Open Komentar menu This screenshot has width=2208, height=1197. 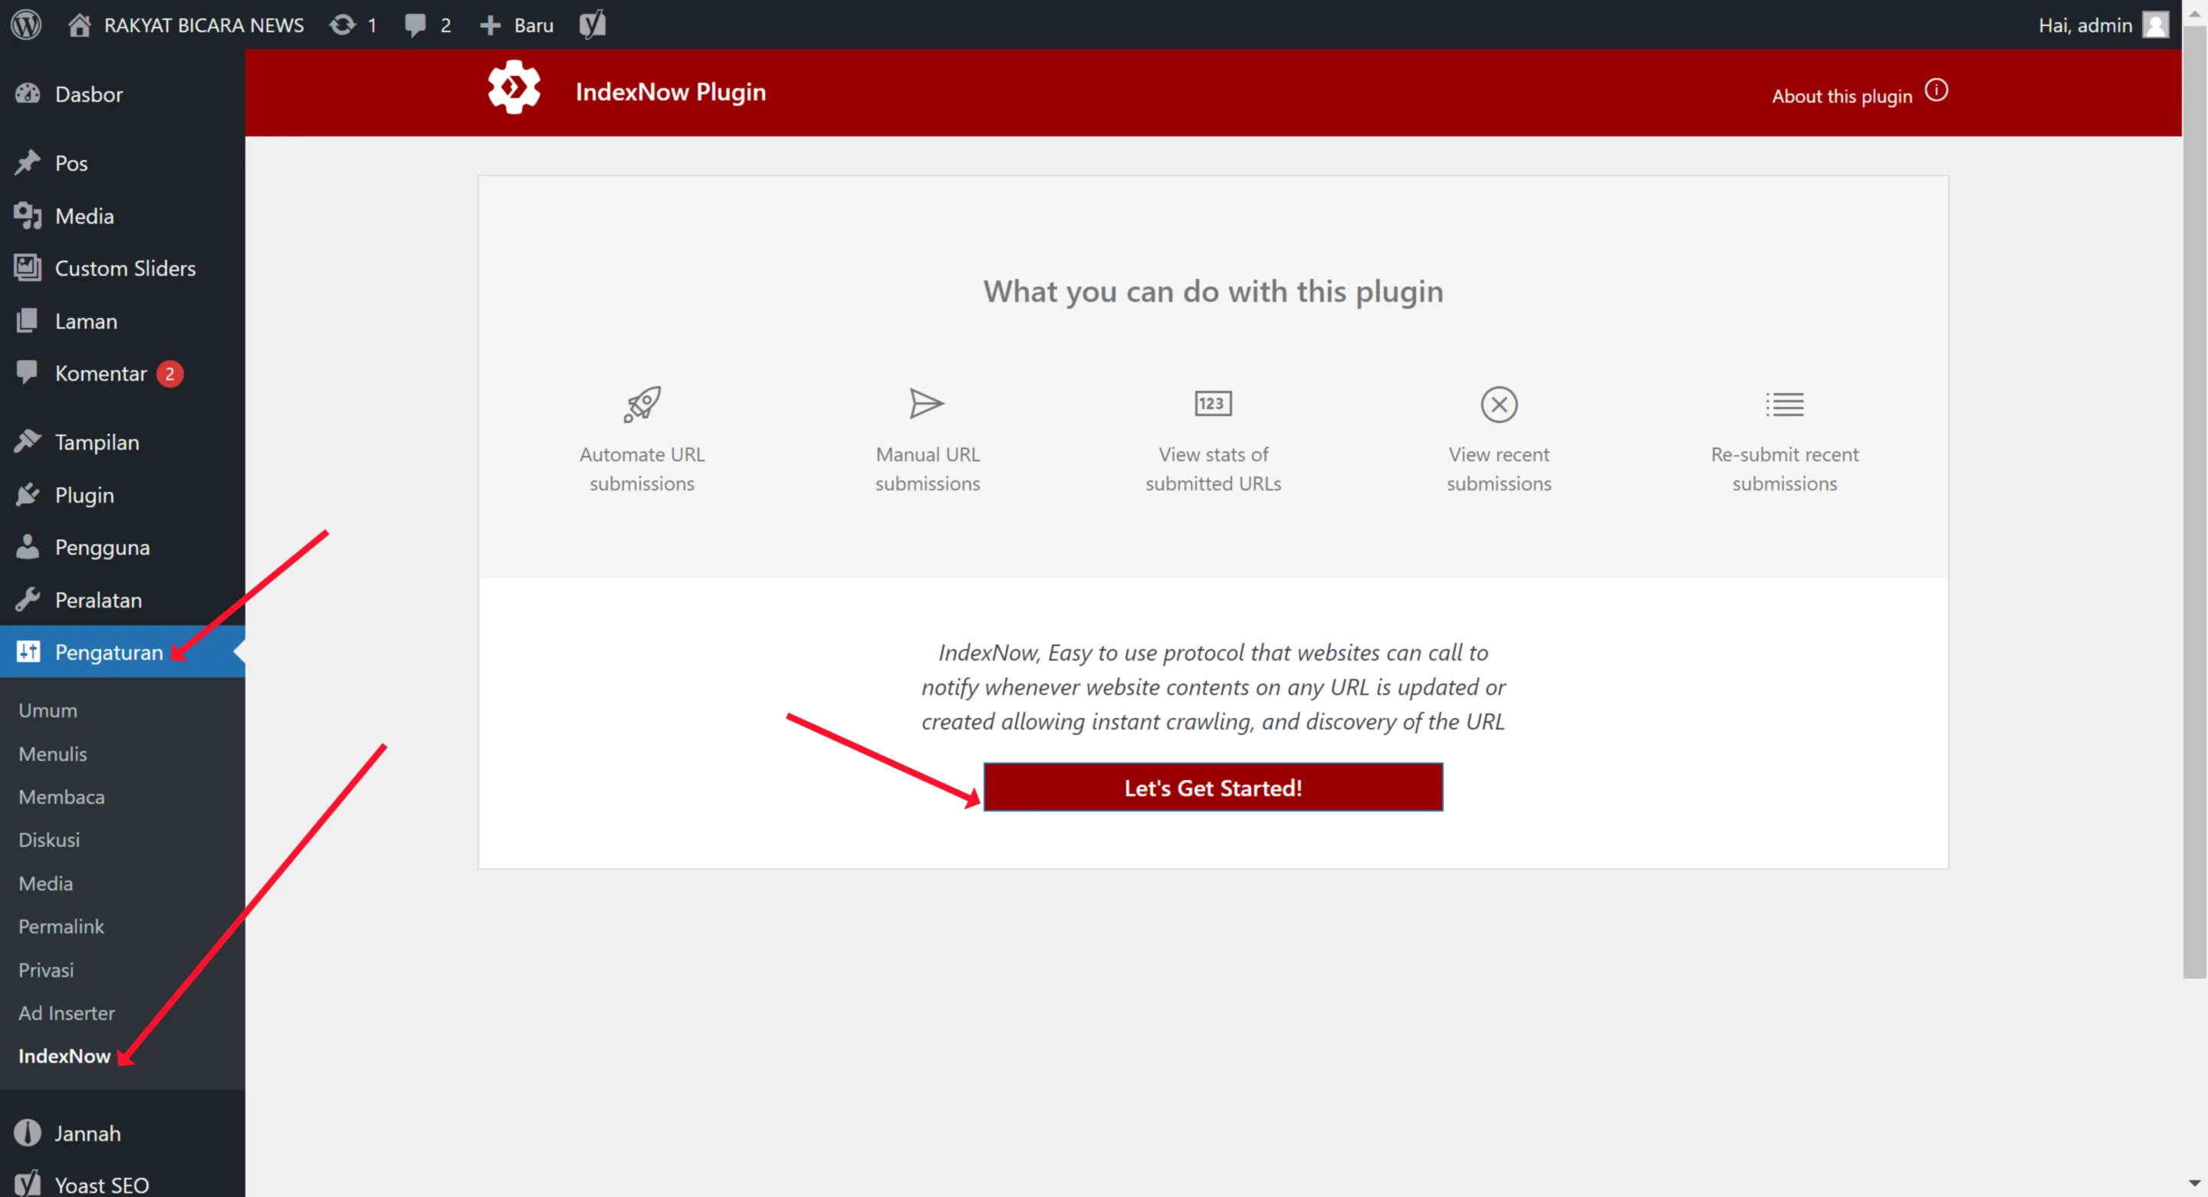123,373
